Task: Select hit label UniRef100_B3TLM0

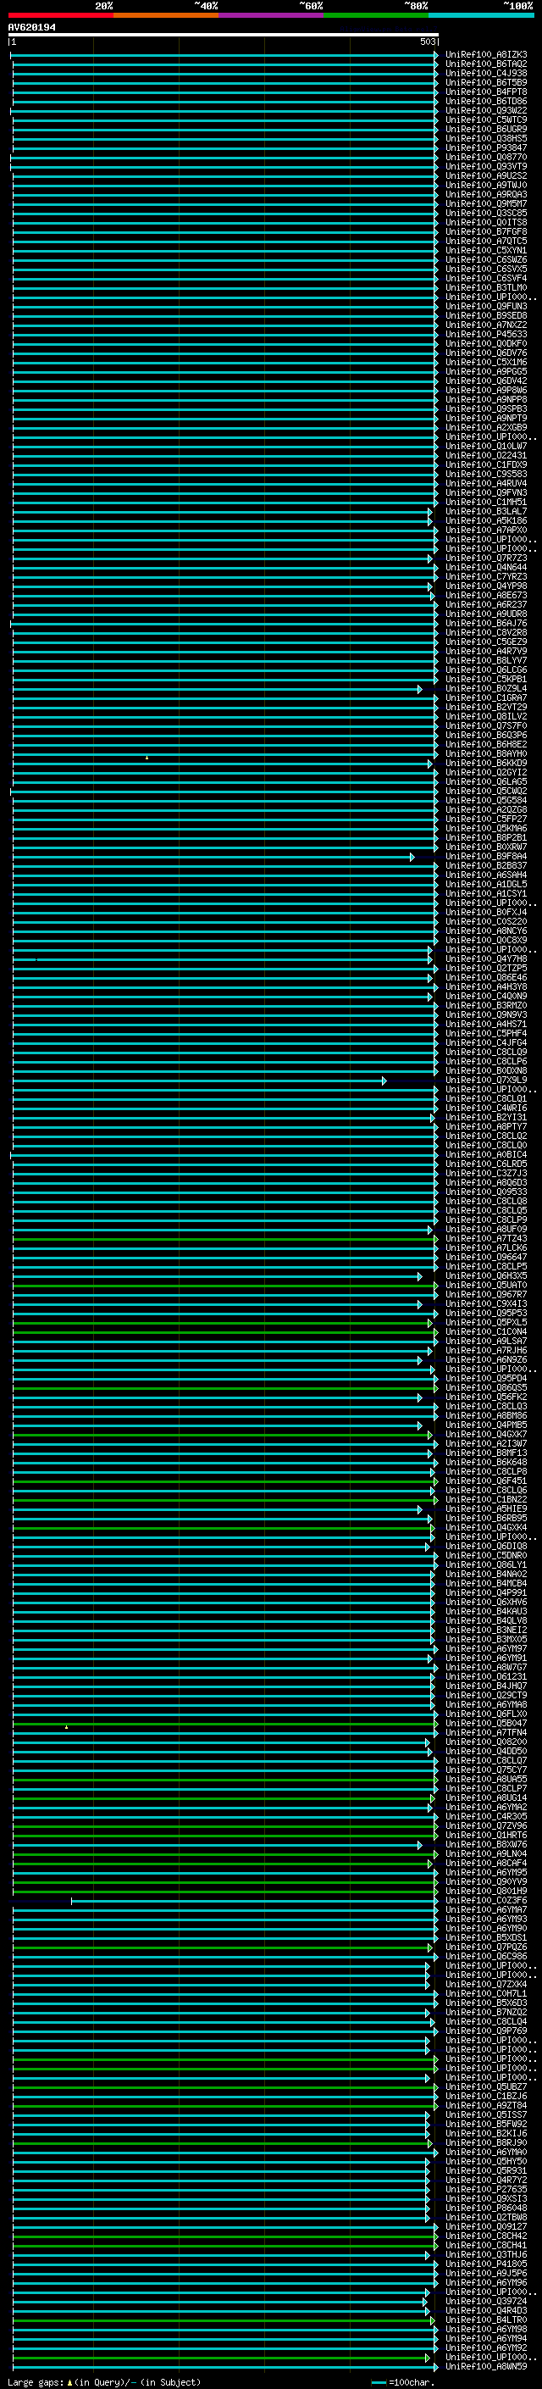Action: coord(486,287)
